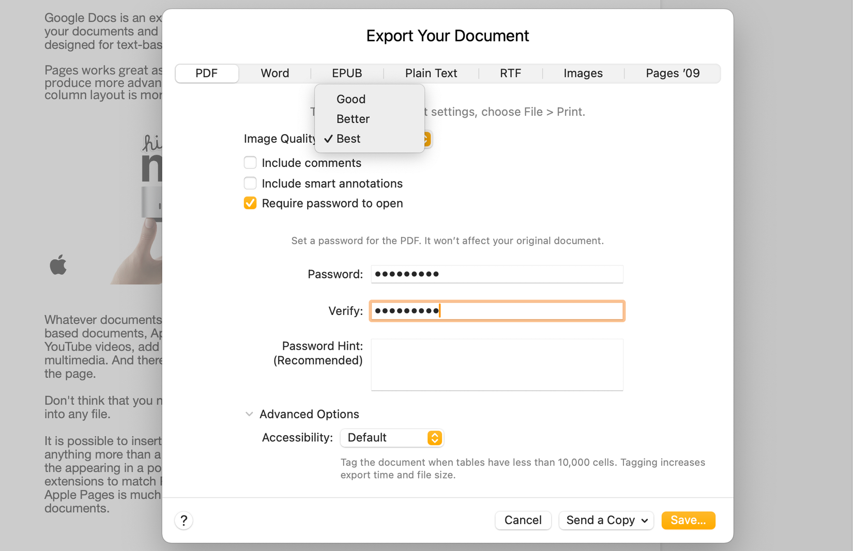
Task: Switch to the Images export tab
Action: click(583, 73)
